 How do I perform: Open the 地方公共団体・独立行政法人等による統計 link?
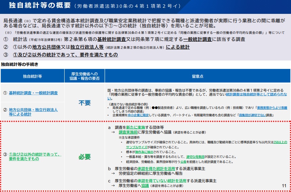33,112
